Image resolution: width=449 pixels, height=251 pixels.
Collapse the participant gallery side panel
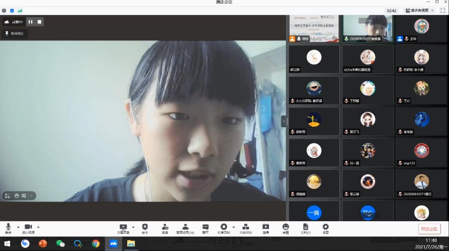point(284,121)
